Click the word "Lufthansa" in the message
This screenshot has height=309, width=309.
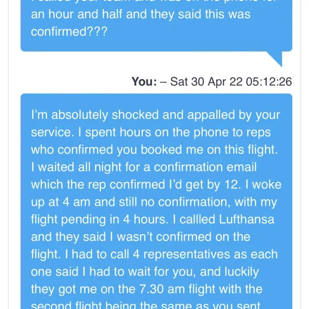click(246, 219)
